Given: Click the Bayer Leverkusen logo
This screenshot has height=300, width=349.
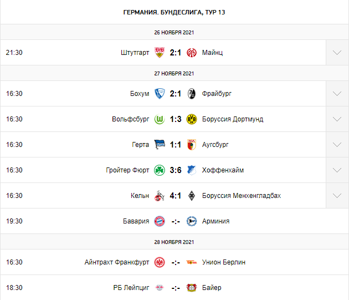Looking at the screenshot, I should point(192,288).
